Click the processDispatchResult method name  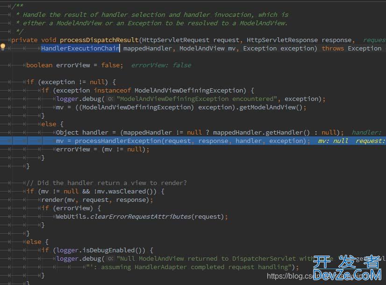(99, 40)
